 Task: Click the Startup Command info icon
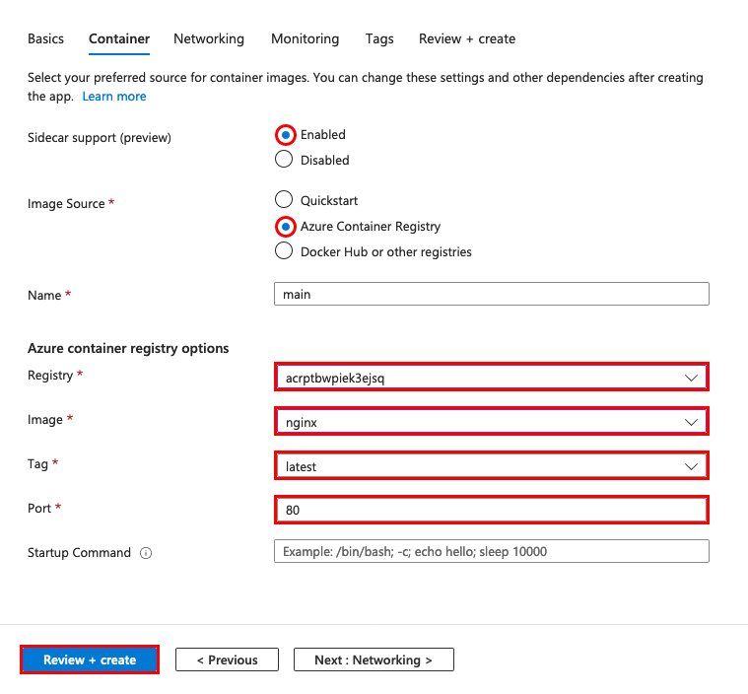[146, 553]
